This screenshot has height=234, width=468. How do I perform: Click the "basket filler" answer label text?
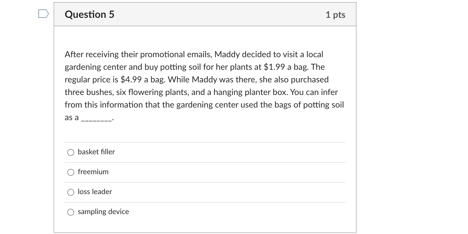(96, 152)
